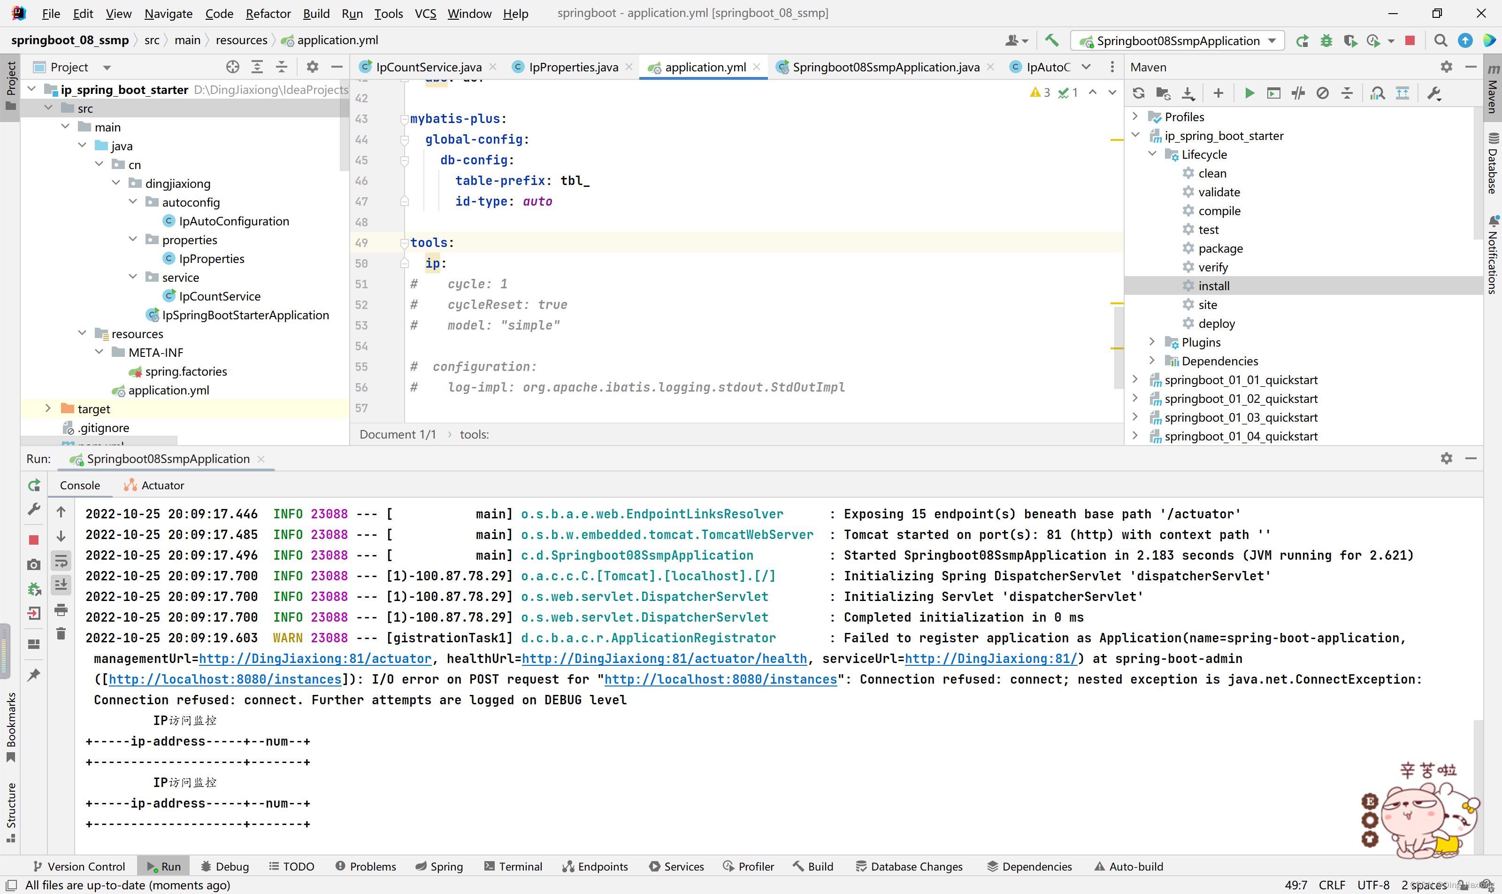Open the Terminal tool window button
Screen dimensions: 1502x894
[x=513, y=866]
